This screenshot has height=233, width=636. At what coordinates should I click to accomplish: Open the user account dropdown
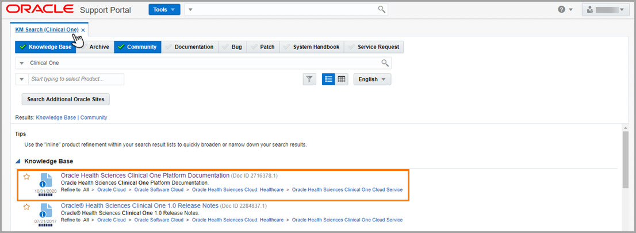(x=606, y=9)
